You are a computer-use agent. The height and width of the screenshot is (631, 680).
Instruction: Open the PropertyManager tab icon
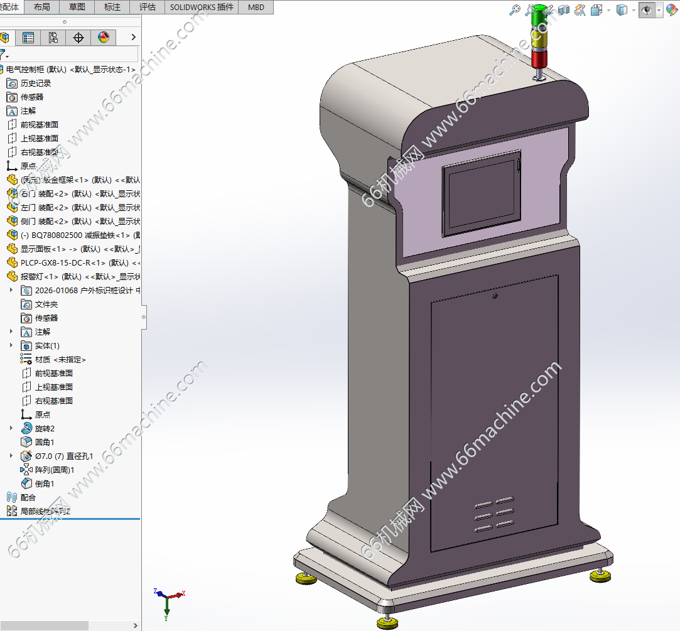point(28,38)
